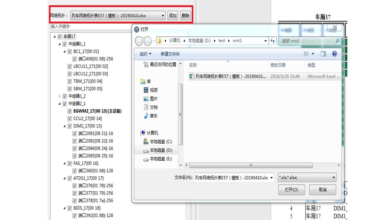Open the address bar path dropdown arrow

[x=266, y=41]
